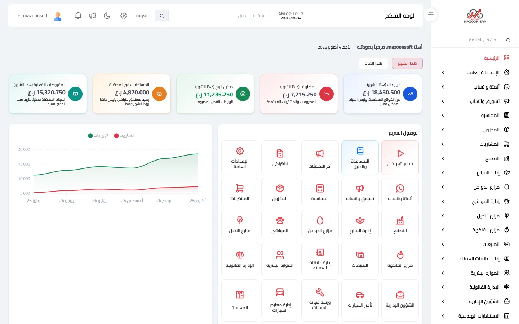Open the settings gear icon in top bar
The height and width of the screenshot is (324, 519).
pos(124,16)
